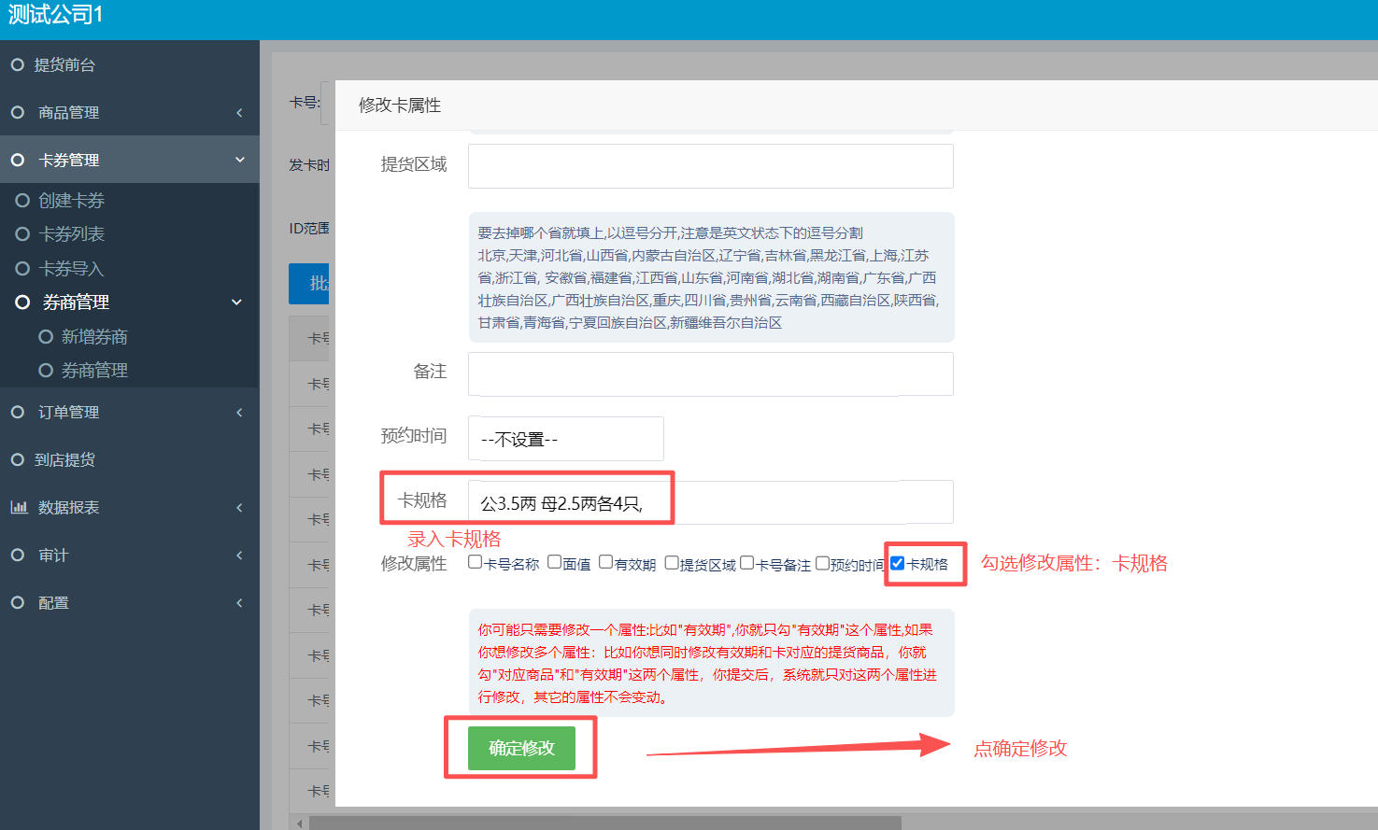
Task: Click the horizontal scrollbar at the bottom
Action: tap(604, 823)
